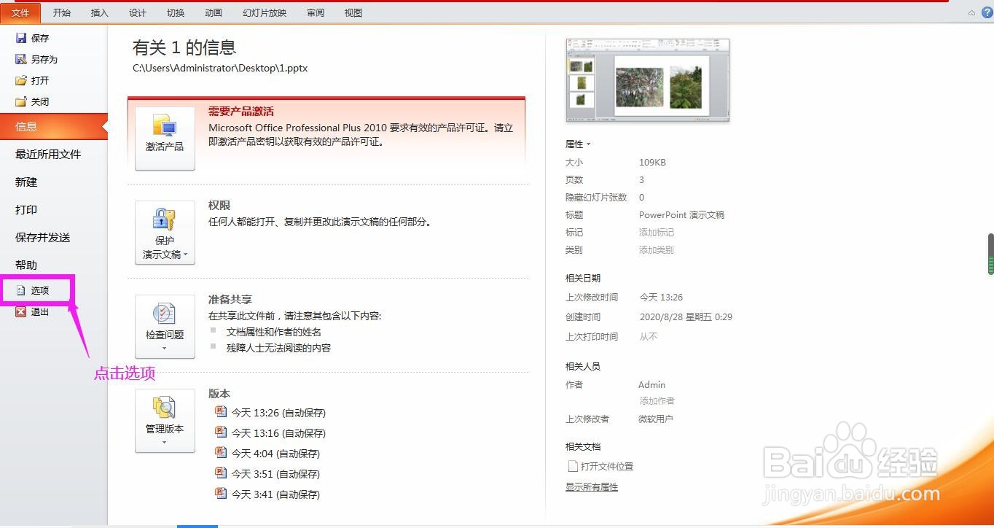Screen dimensions: 994x528
Task: Click the author name Admin
Action: click(x=651, y=385)
